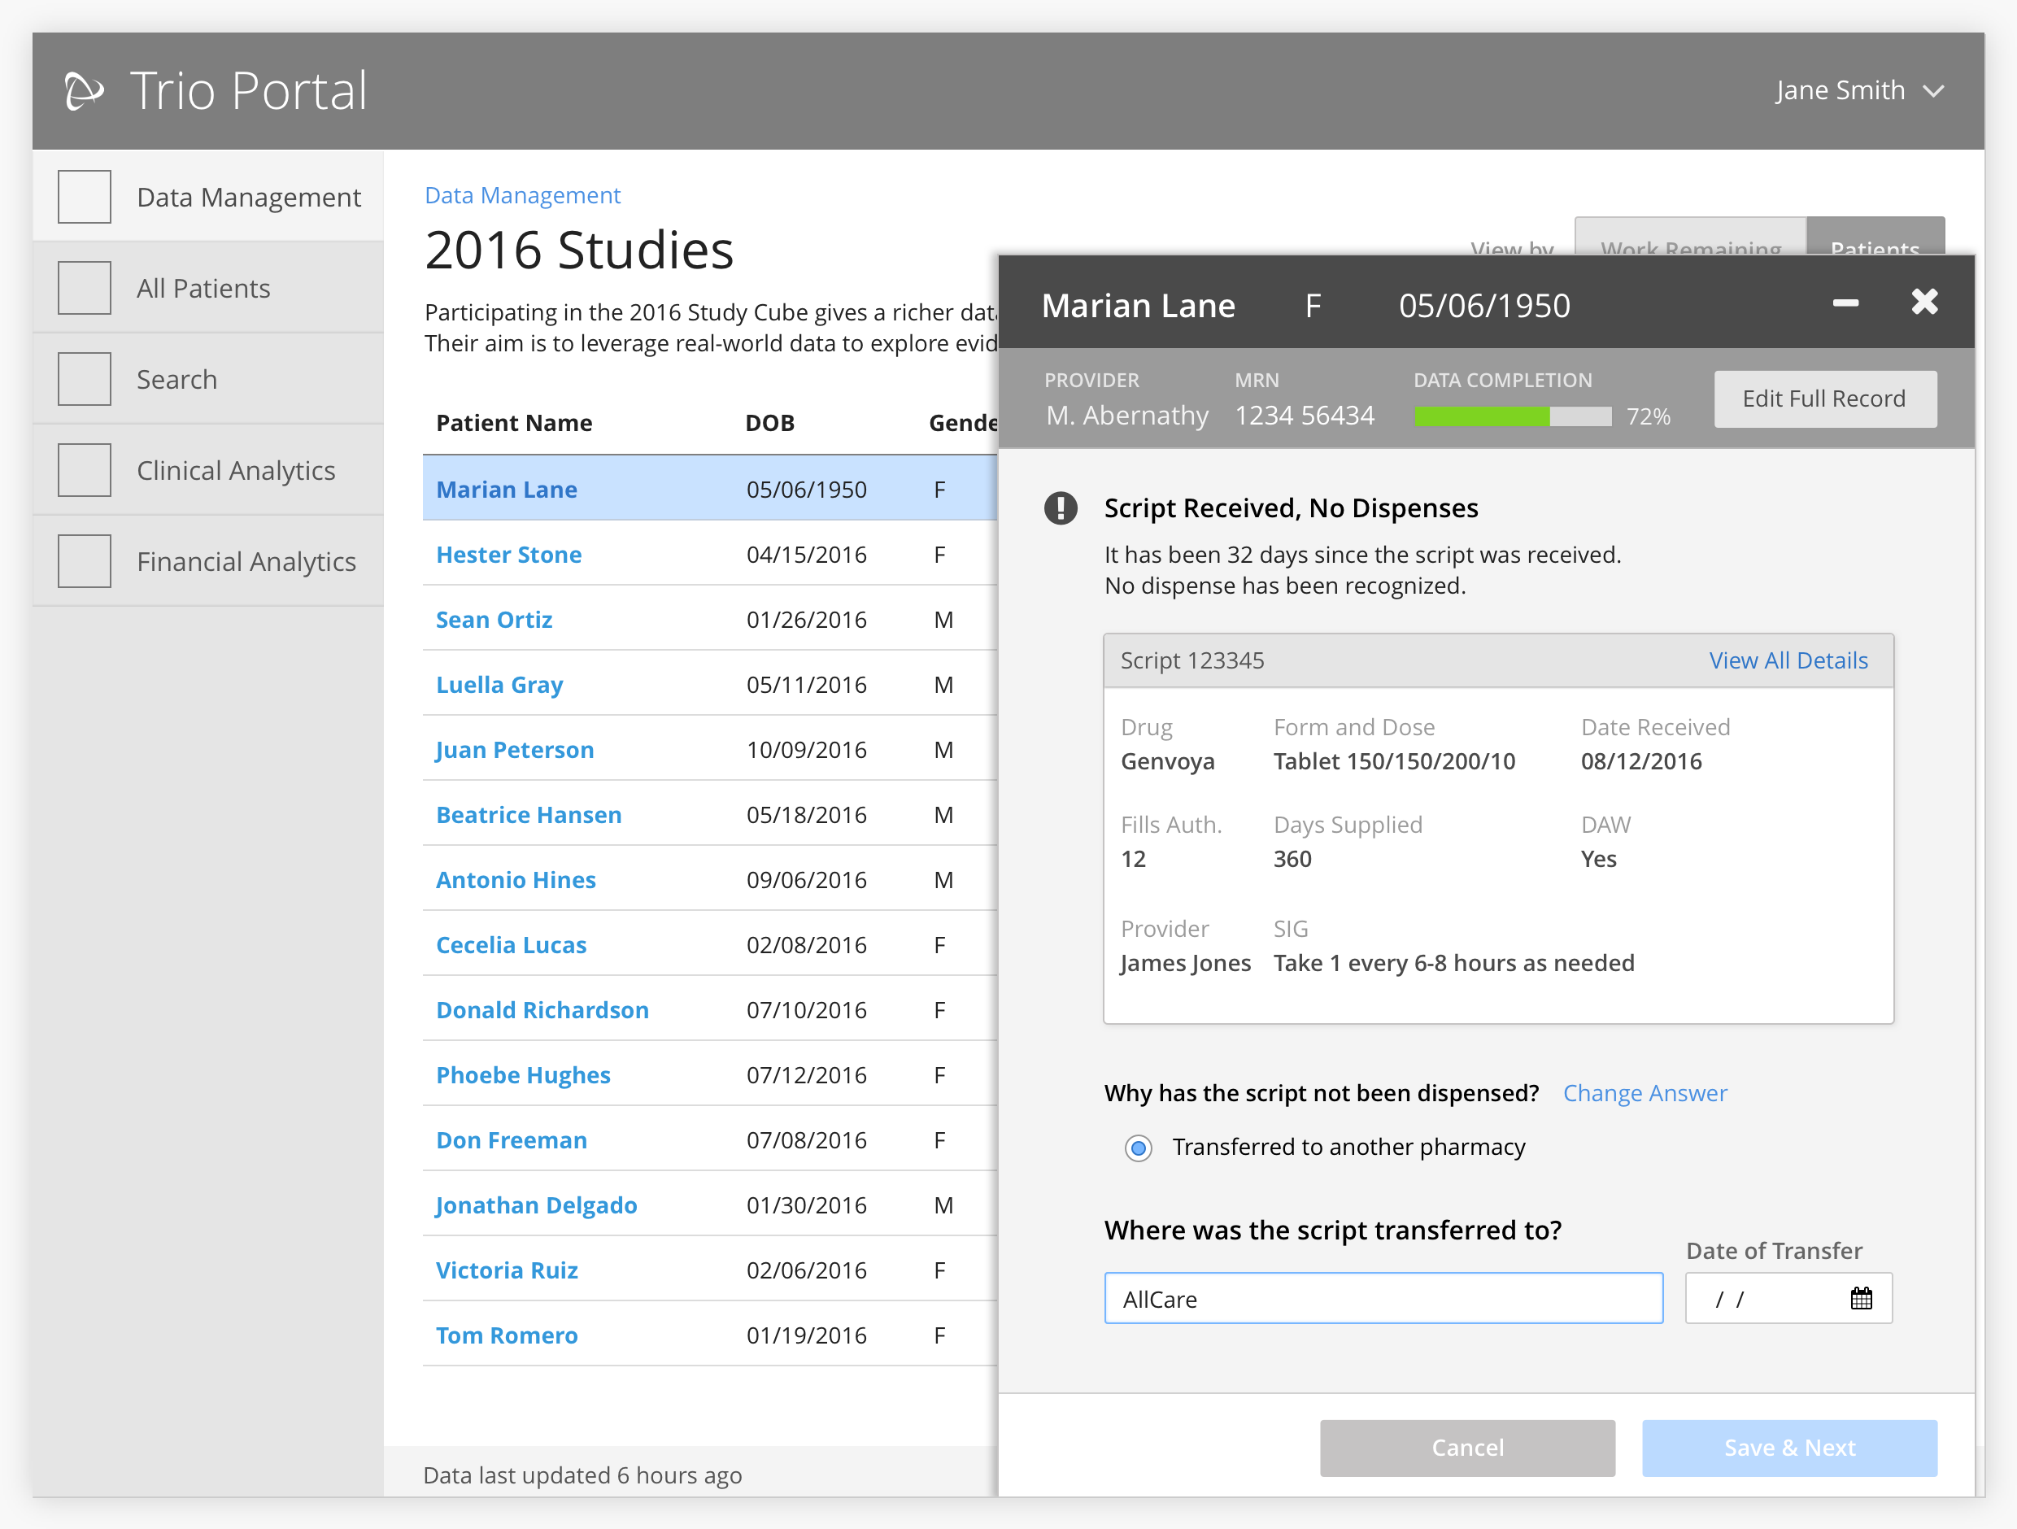2017x1529 pixels.
Task: Open patient Victoria Ruiz
Action: [x=507, y=1271]
